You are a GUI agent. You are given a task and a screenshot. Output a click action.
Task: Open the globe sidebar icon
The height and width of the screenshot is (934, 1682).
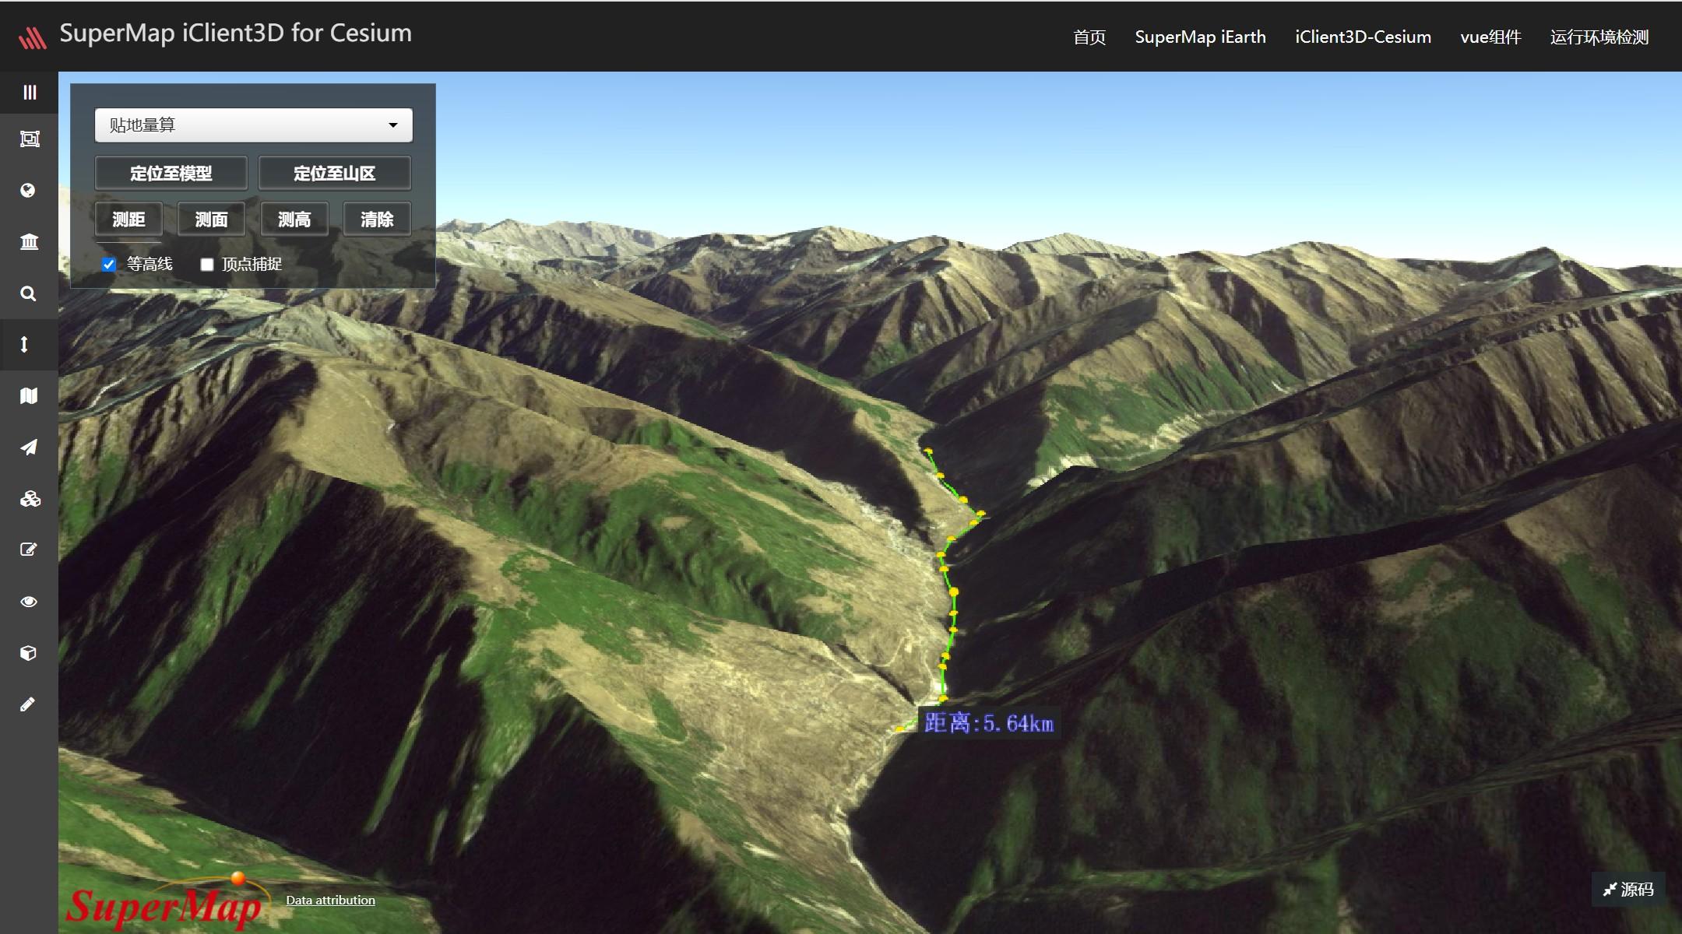click(x=28, y=191)
